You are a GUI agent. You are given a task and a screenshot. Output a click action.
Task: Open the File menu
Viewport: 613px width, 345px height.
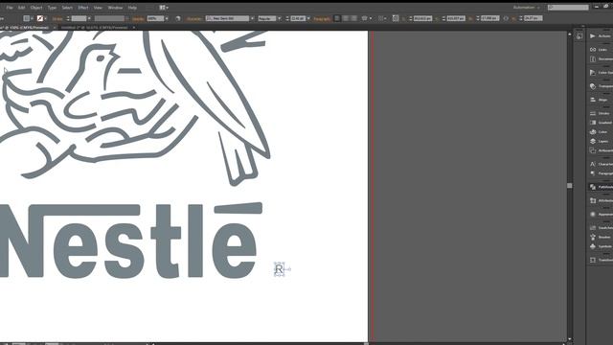pyautogui.click(x=10, y=8)
